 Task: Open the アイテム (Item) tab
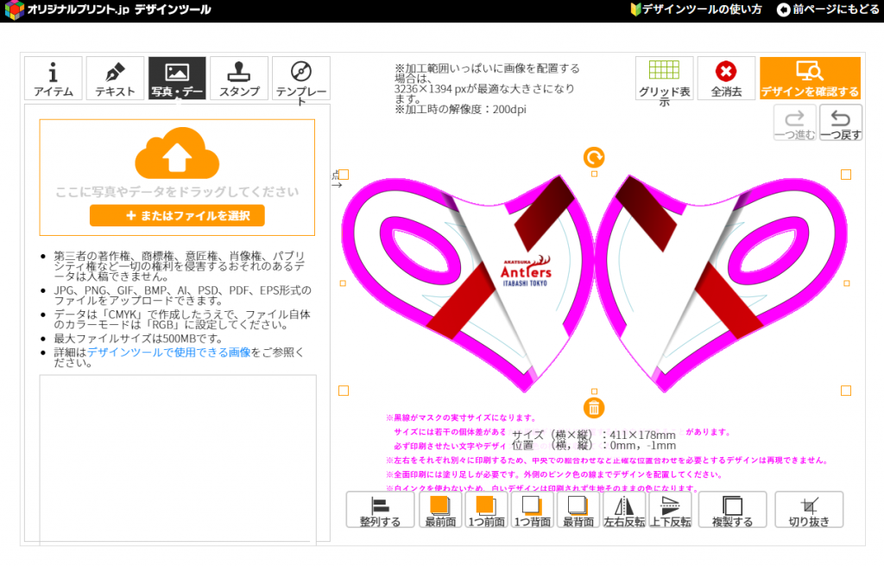[x=53, y=78]
